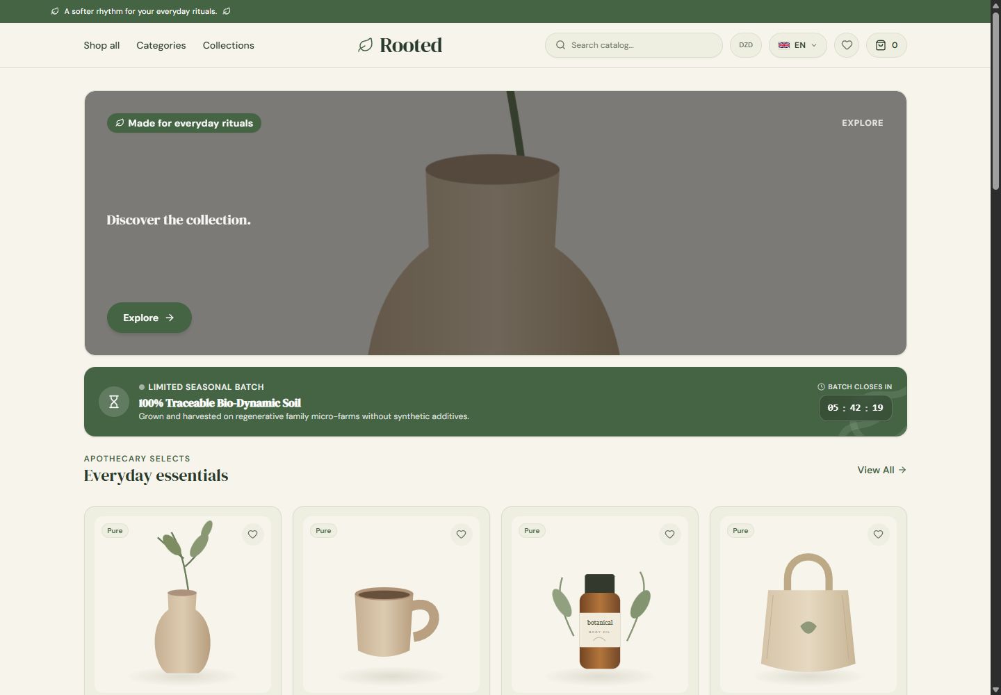This screenshot has width=1001, height=695.
Task: Click the scrollbar up arrow
Action: (995, 6)
